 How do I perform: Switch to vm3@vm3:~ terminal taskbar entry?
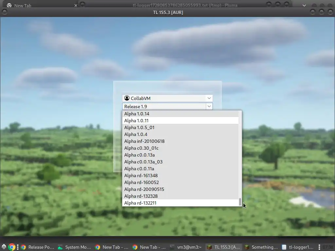pyautogui.click(x=186, y=247)
